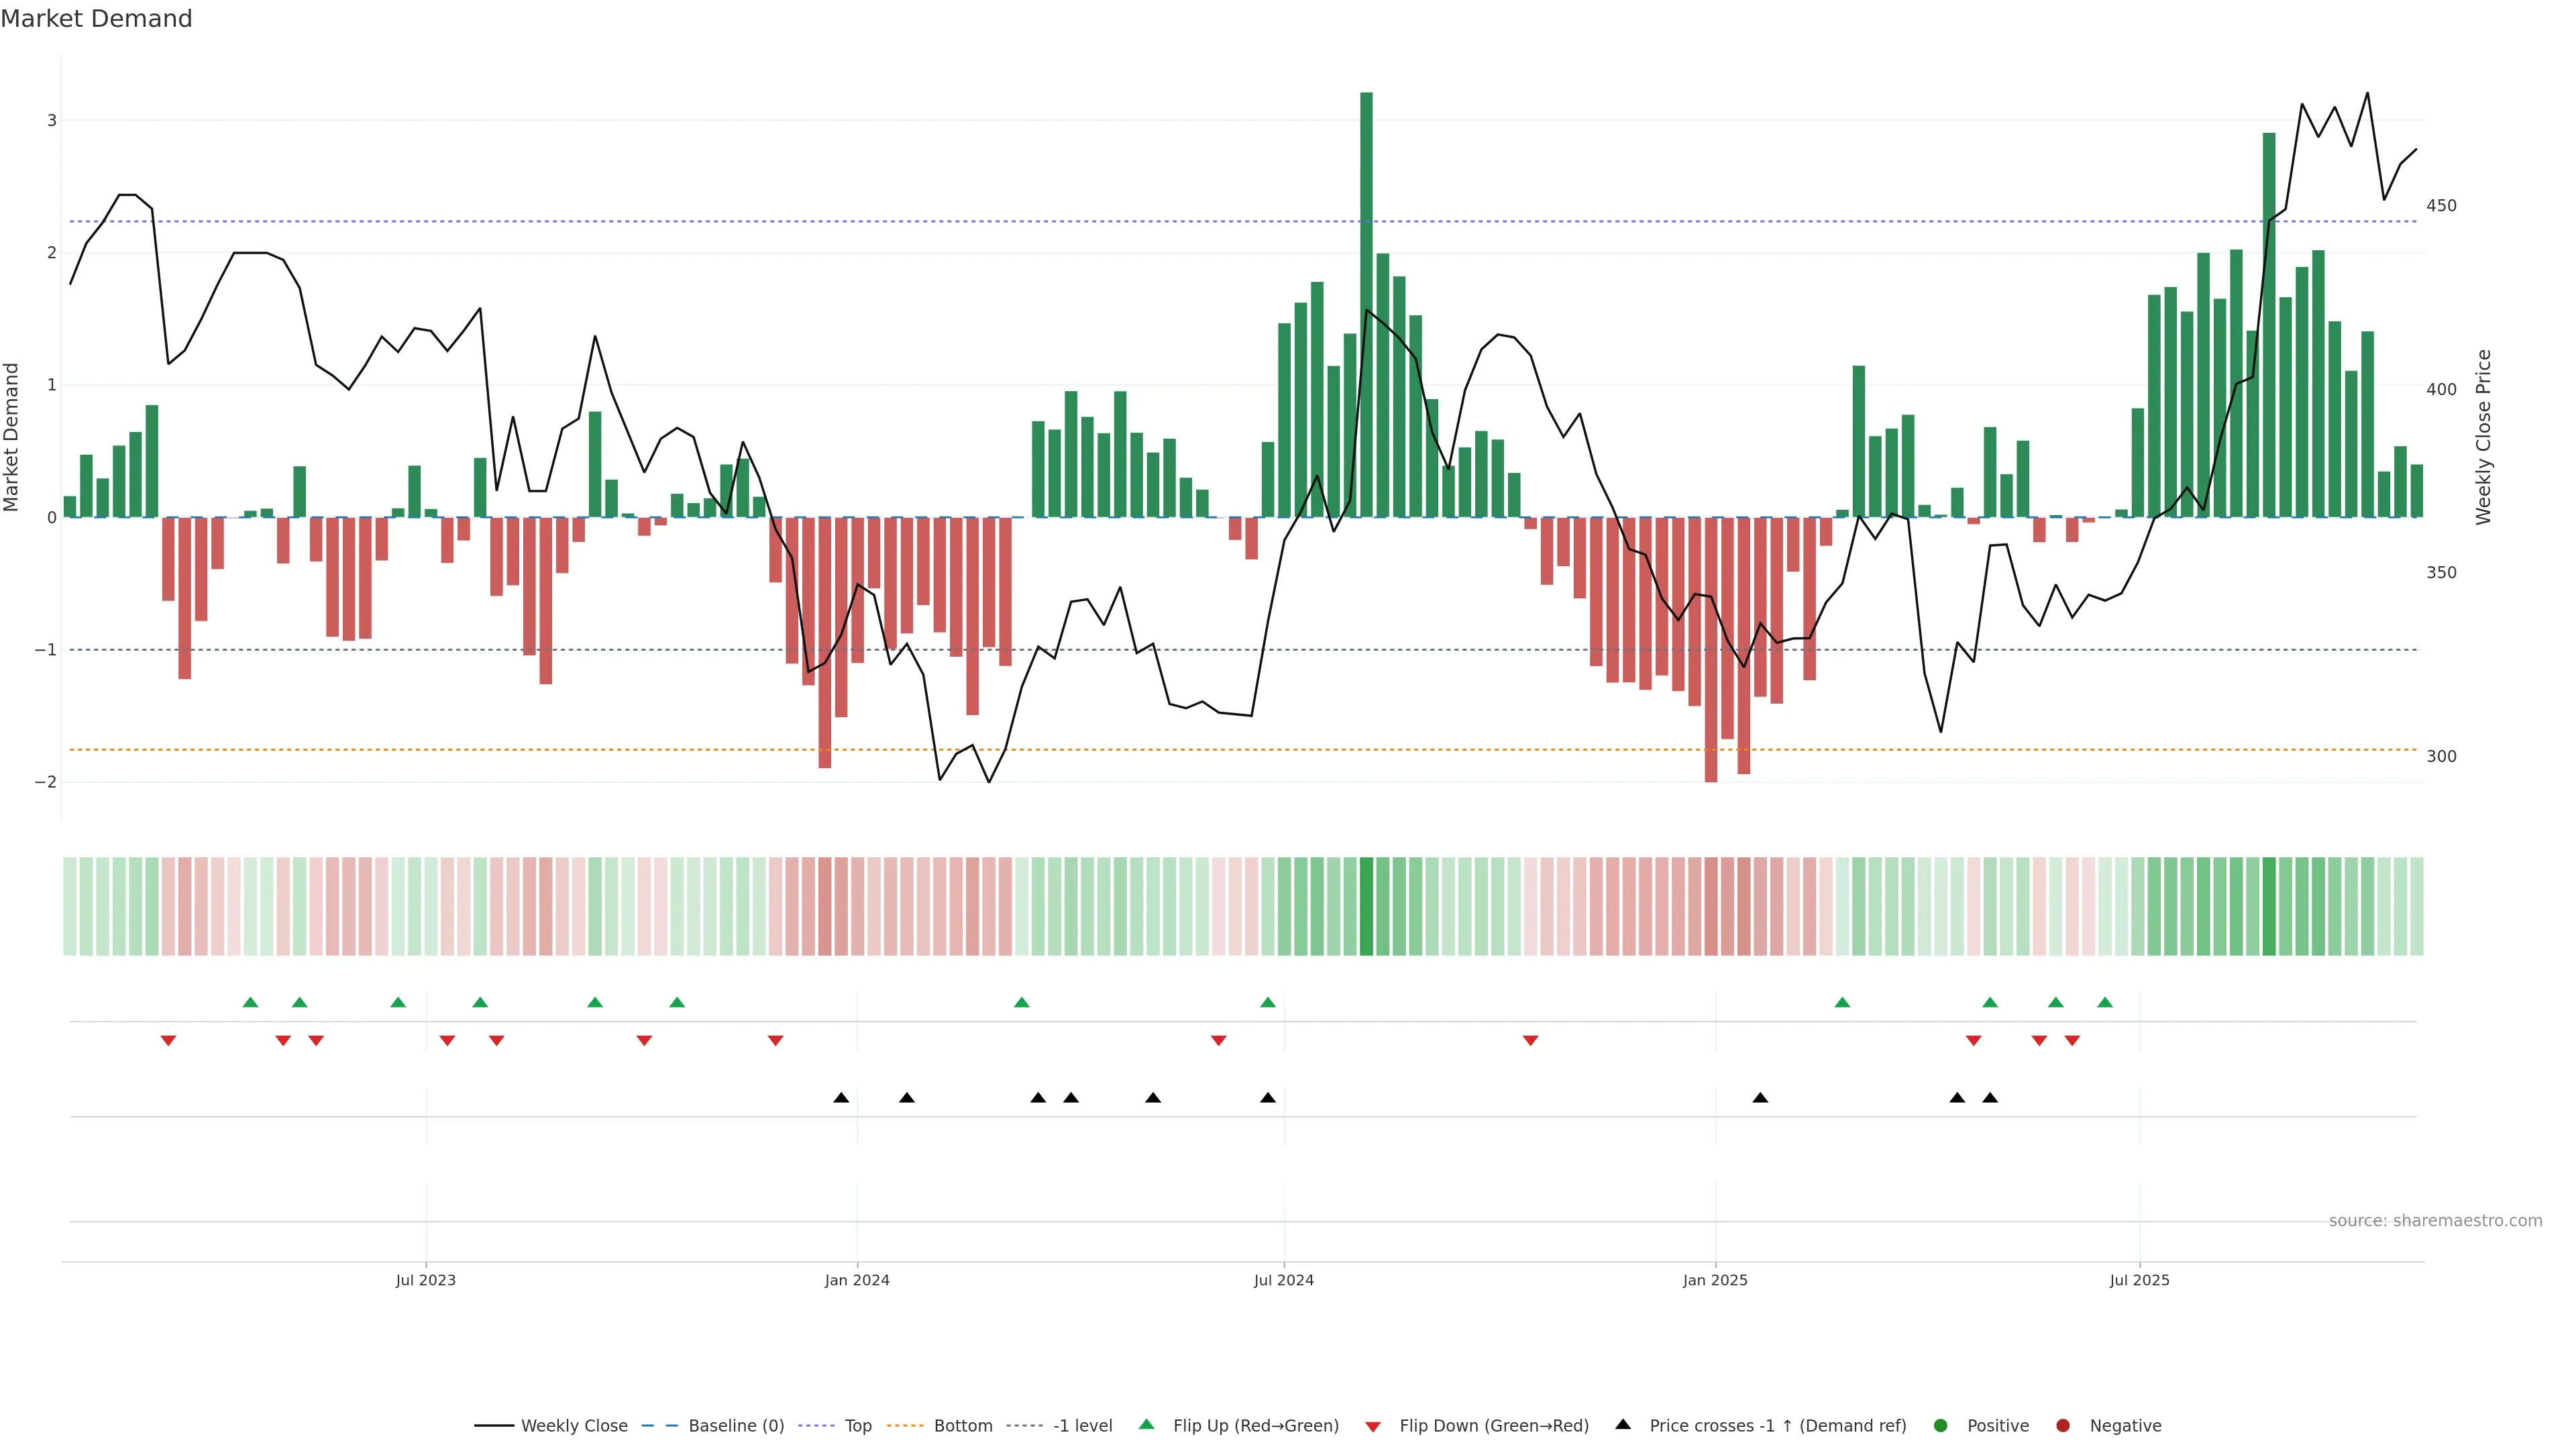Toggle the -1 level legend entry
The width and height of the screenshot is (2576, 1449).
pyautogui.click(x=1082, y=1425)
